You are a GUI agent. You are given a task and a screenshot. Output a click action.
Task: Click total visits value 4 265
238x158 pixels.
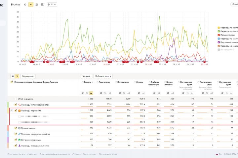point(91,99)
